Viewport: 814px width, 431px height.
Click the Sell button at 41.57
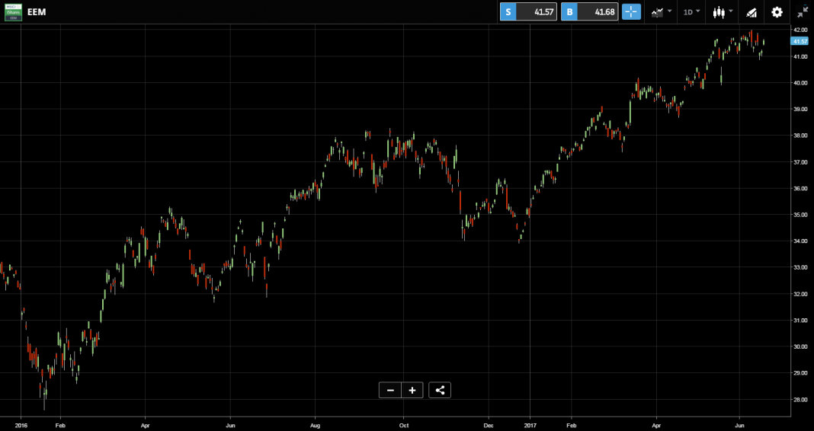click(528, 12)
